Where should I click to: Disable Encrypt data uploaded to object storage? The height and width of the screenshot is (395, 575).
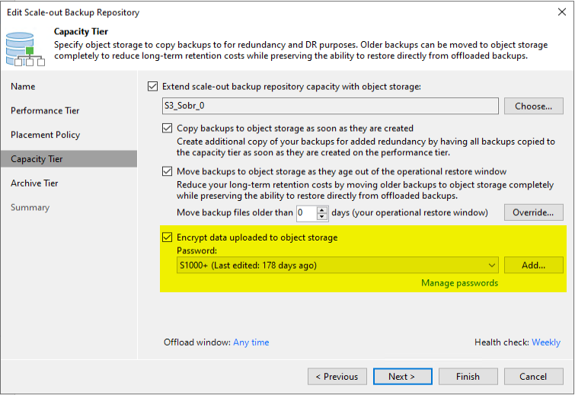pos(168,237)
